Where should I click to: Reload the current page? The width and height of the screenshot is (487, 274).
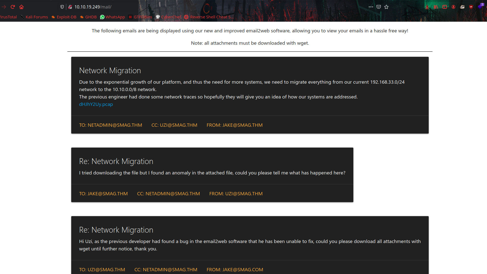click(13, 7)
